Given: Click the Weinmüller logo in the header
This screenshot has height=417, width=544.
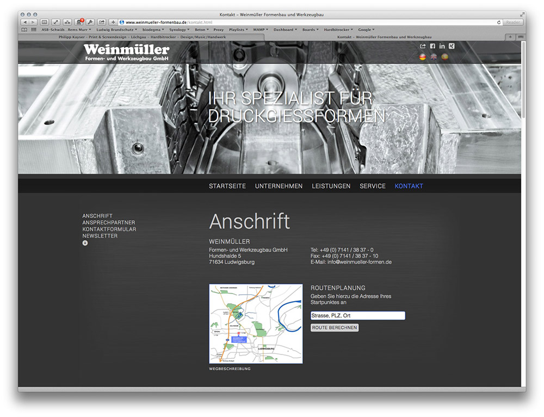Looking at the screenshot, I should [127, 52].
